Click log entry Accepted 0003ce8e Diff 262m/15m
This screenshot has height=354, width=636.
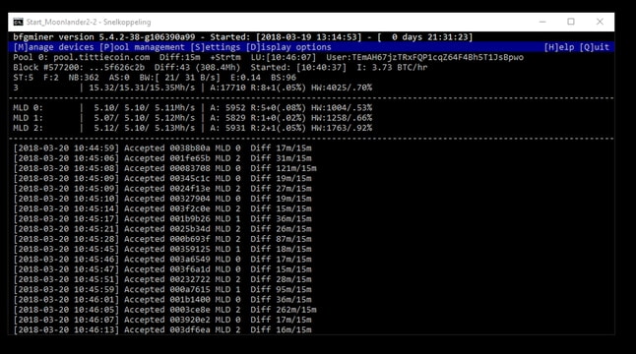pos(164,310)
